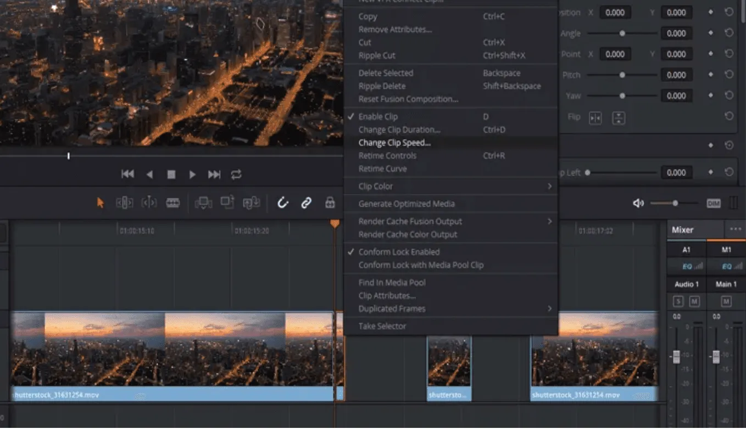Disable Conform Lock Enabled

click(399, 252)
